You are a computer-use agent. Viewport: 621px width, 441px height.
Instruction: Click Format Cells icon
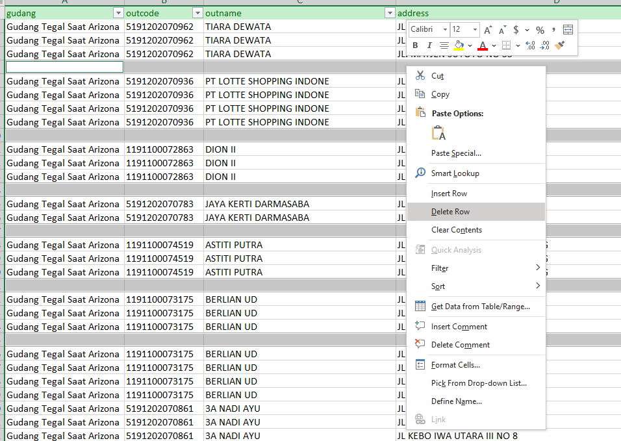tap(420, 364)
